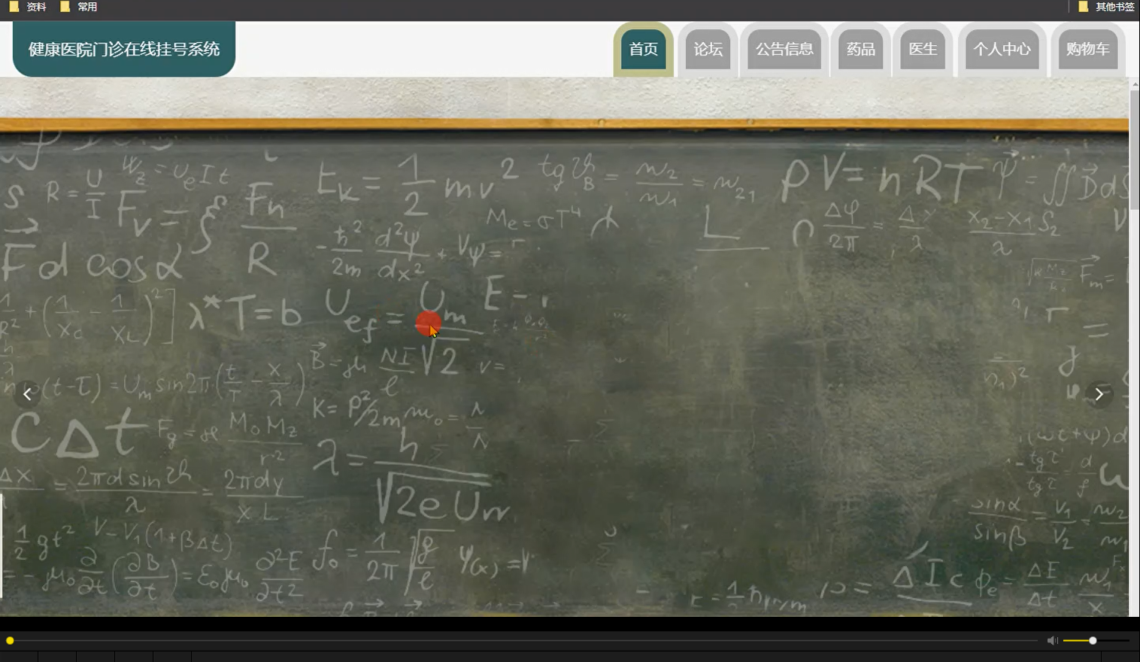1140x662 pixels.
Task: Click the video progress bar
Action: (522, 641)
